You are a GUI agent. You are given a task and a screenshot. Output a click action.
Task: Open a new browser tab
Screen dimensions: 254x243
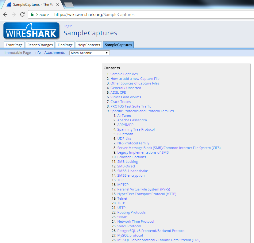(x=69, y=5)
